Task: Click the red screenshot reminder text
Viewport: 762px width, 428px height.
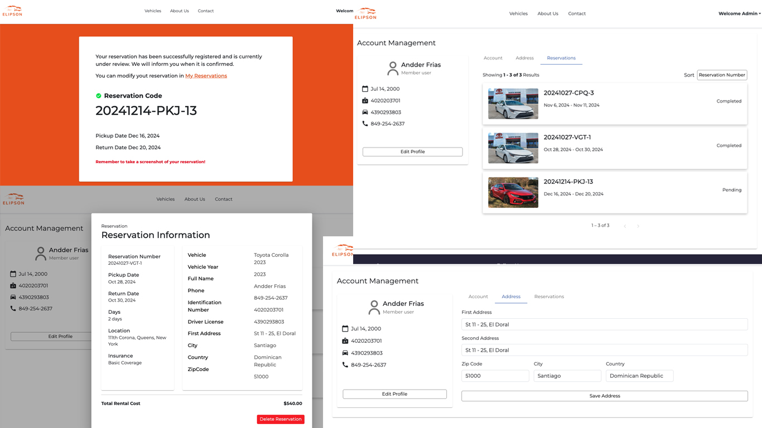Action: click(151, 162)
